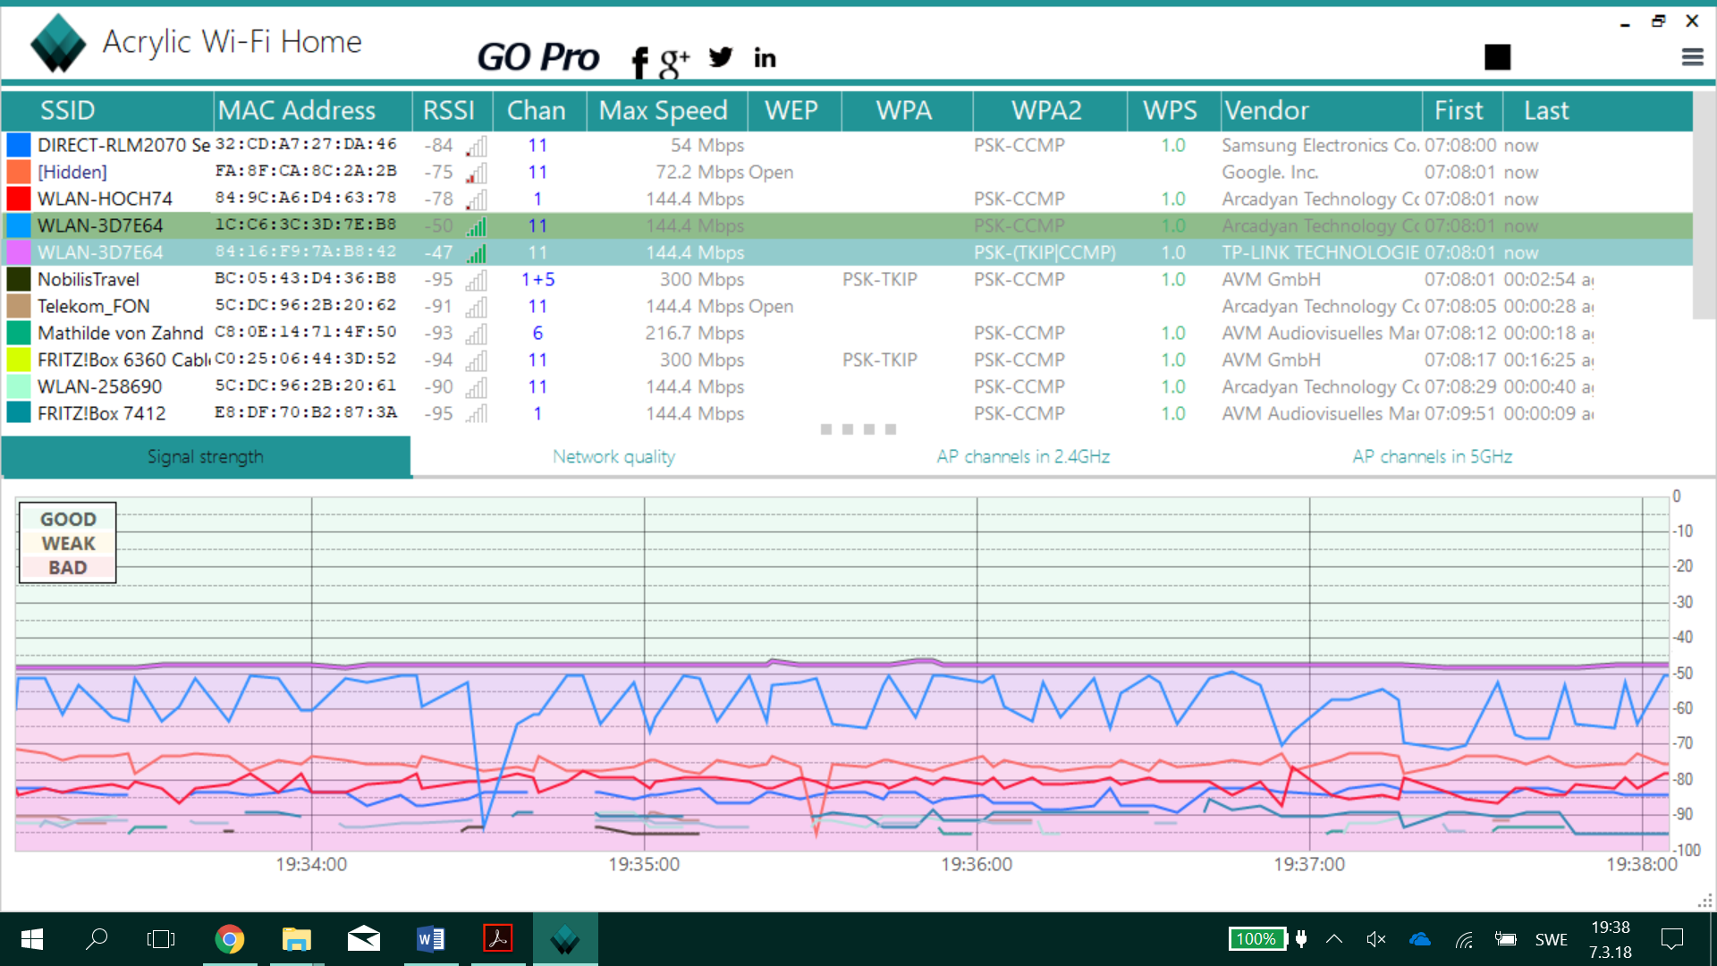Open the Facebook social link icon

[x=639, y=63]
